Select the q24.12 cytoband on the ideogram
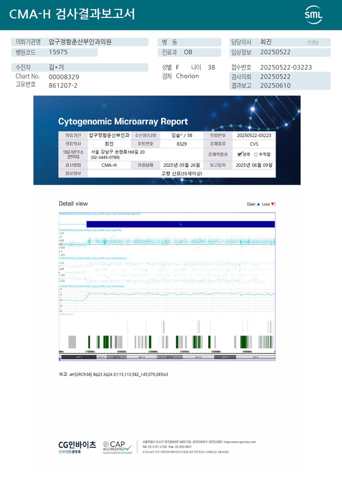Viewport: 342px width, 484px height. [x=117, y=357]
